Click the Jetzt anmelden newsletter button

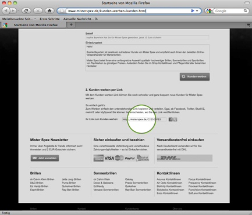[x=45, y=158]
